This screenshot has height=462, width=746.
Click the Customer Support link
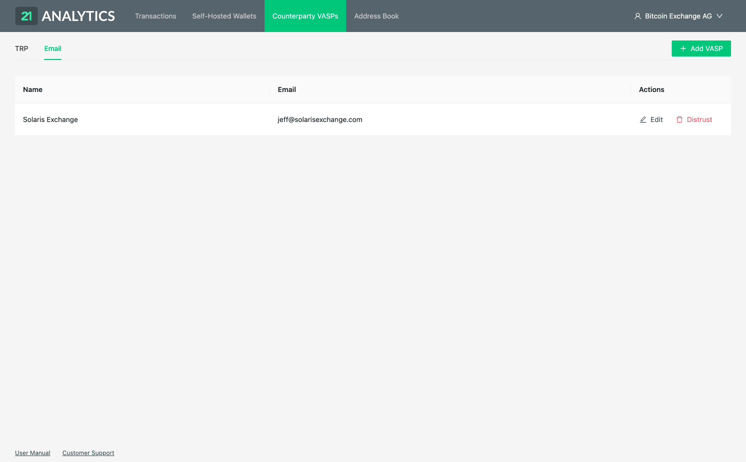pyautogui.click(x=88, y=452)
